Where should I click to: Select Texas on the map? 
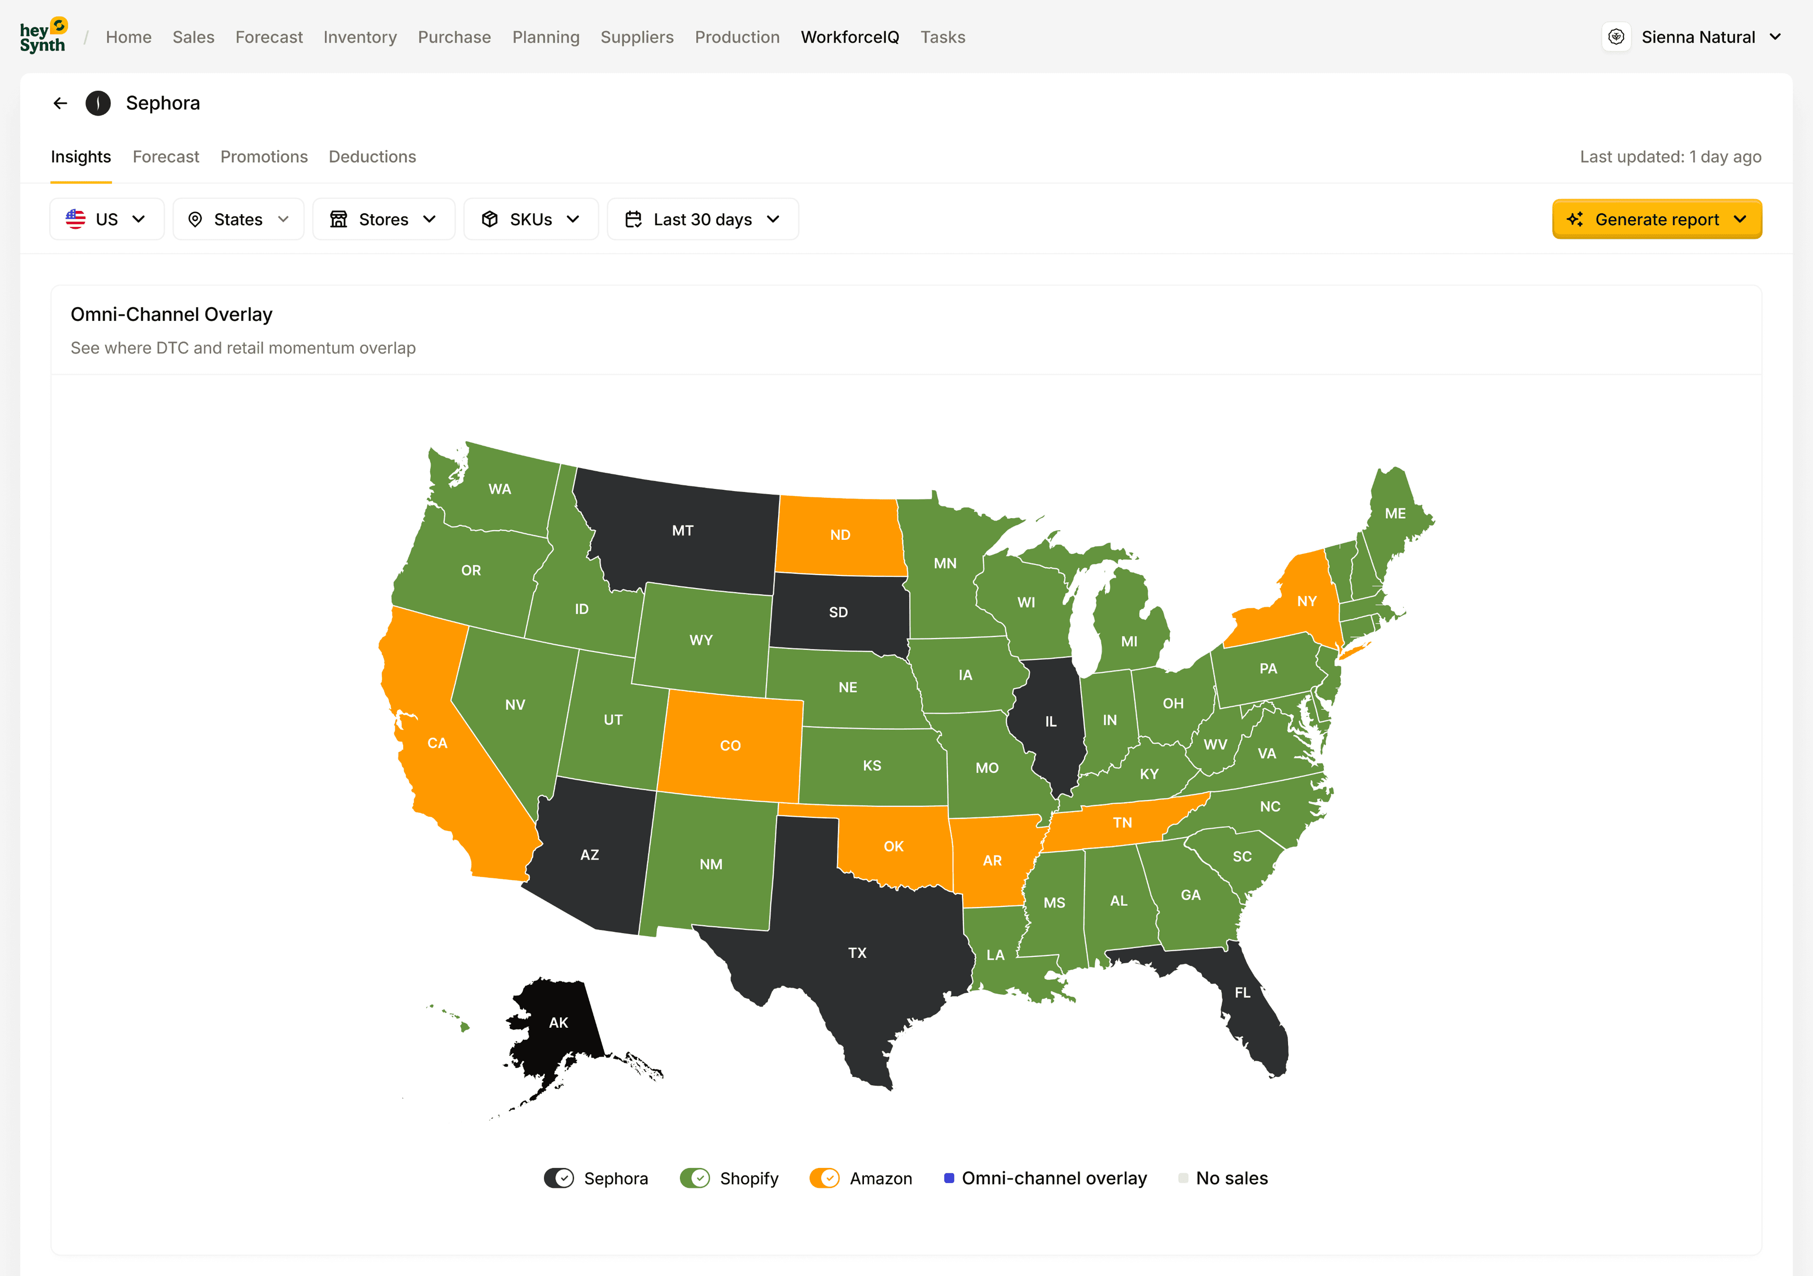pos(857,953)
